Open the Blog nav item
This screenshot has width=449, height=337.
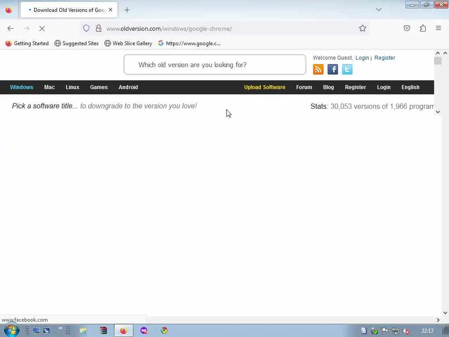pos(328,87)
